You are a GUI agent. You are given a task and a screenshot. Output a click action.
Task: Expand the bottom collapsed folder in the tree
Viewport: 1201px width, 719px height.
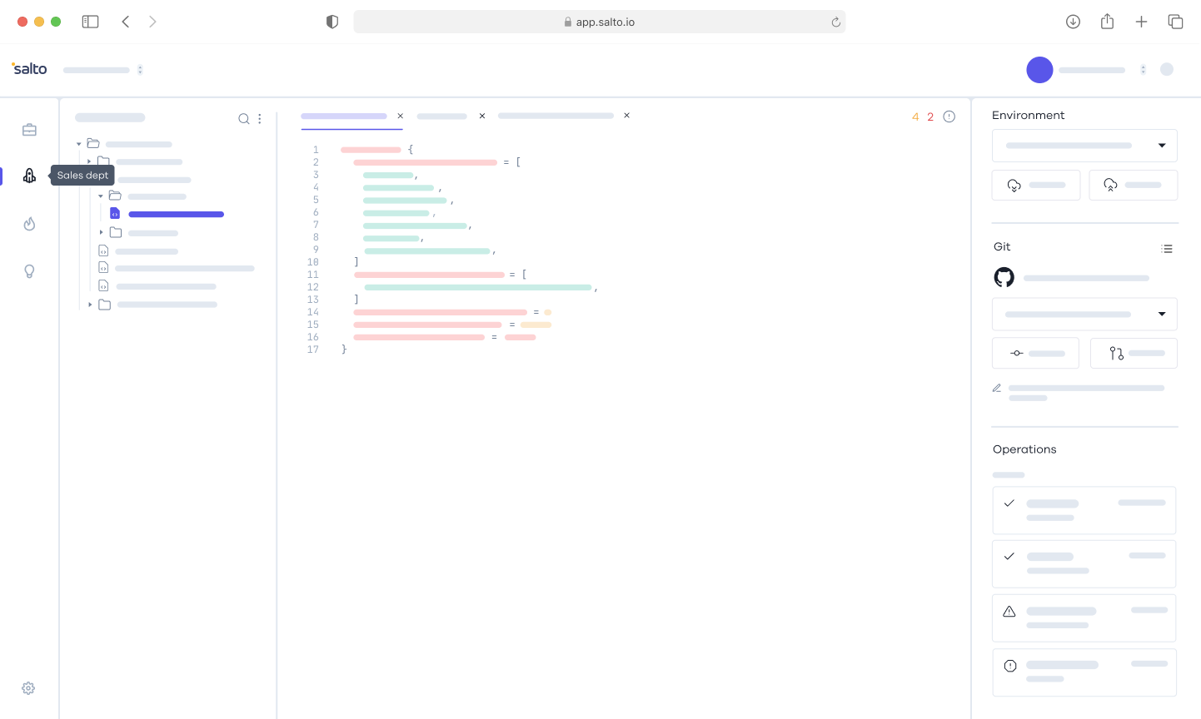(90, 305)
